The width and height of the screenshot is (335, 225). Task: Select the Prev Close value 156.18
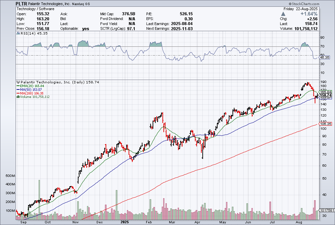pyautogui.click(x=43, y=29)
